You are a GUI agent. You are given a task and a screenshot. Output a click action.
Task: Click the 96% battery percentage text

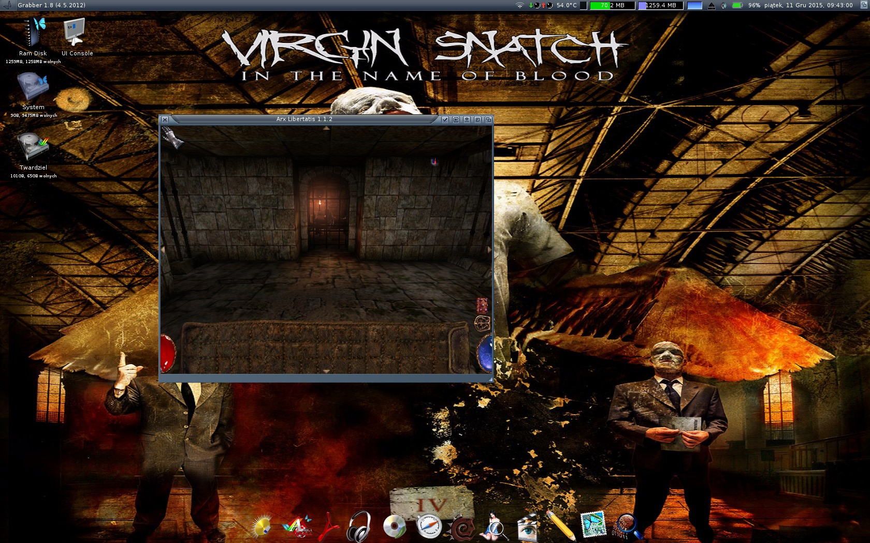(754, 5)
